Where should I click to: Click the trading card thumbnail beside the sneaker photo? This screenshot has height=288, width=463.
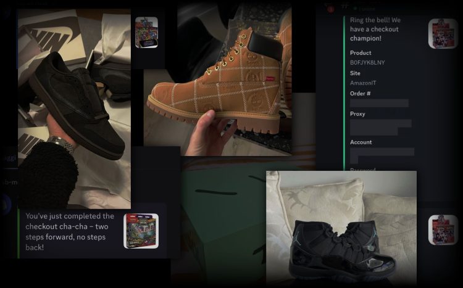pos(146,33)
